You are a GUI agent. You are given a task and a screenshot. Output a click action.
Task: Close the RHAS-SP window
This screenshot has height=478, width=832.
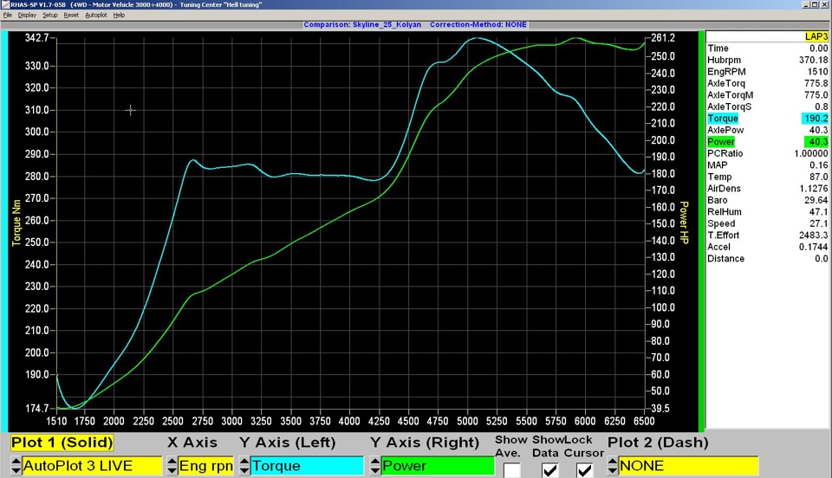pyautogui.click(x=824, y=4)
